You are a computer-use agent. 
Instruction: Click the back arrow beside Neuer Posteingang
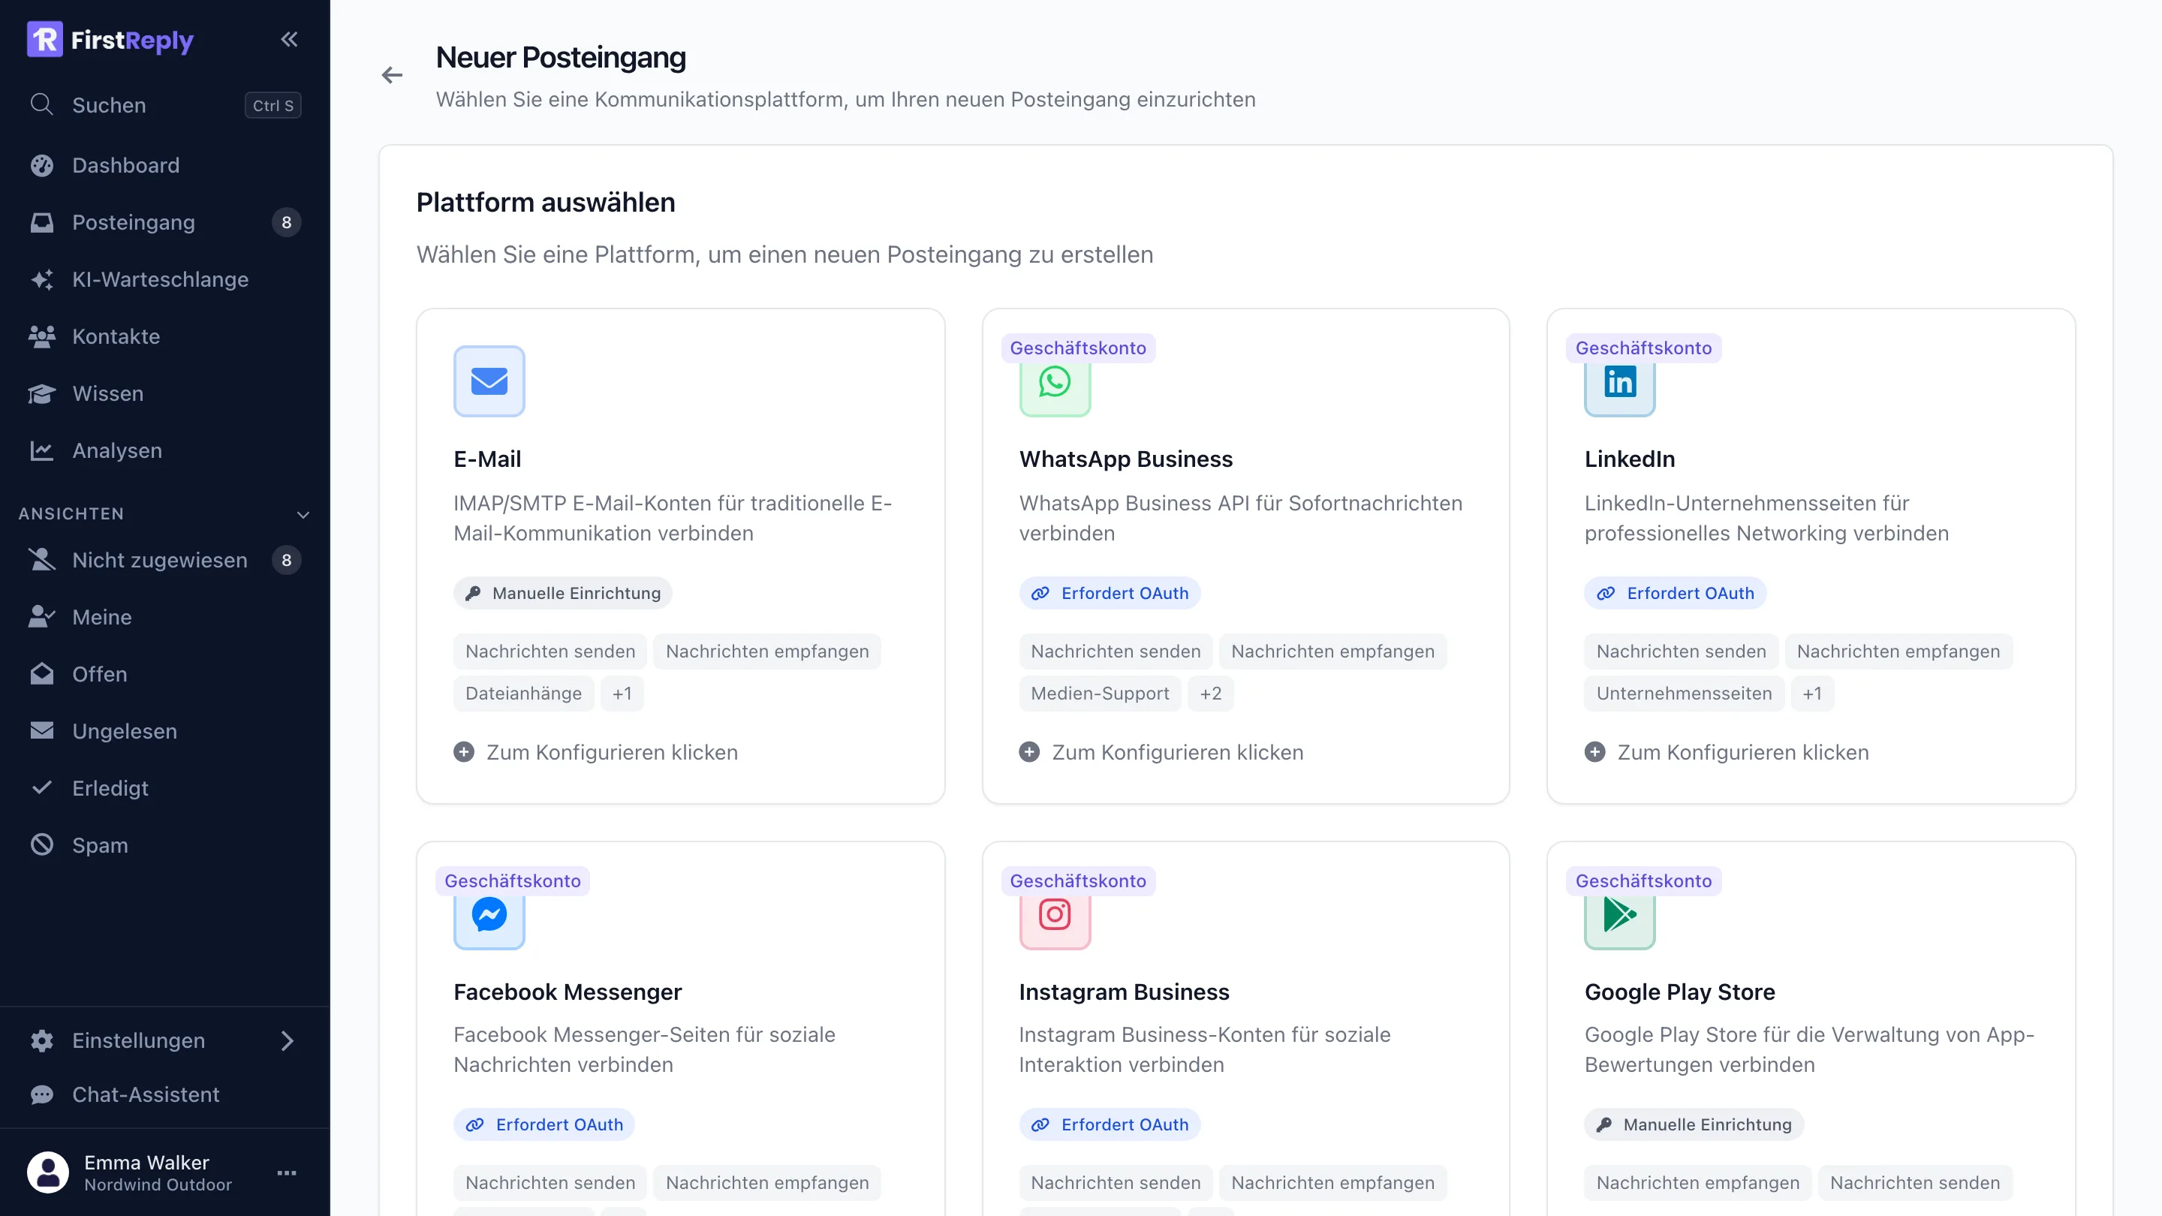392,76
